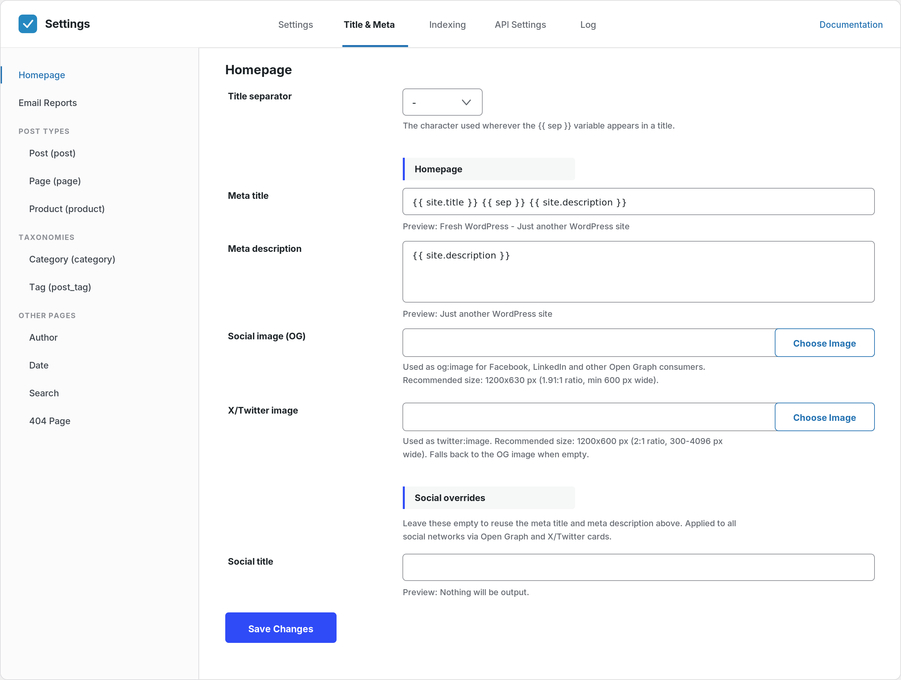The height and width of the screenshot is (680, 901).
Task: Choose Image for Social image (OG)
Action: tap(824, 343)
